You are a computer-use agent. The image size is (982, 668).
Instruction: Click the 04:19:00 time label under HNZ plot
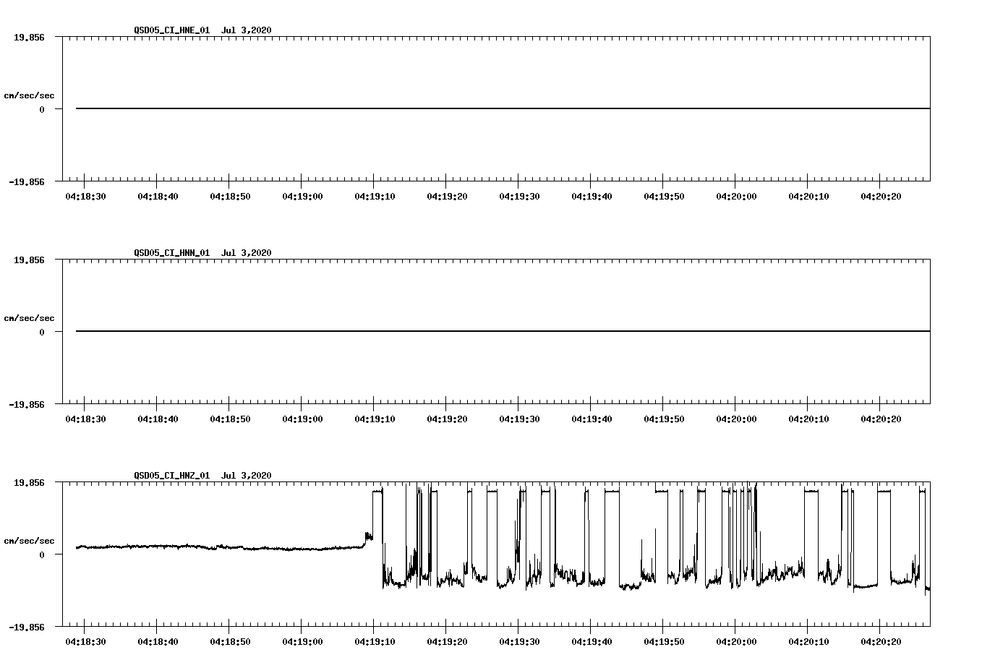pyautogui.click(x=302, y=642)
